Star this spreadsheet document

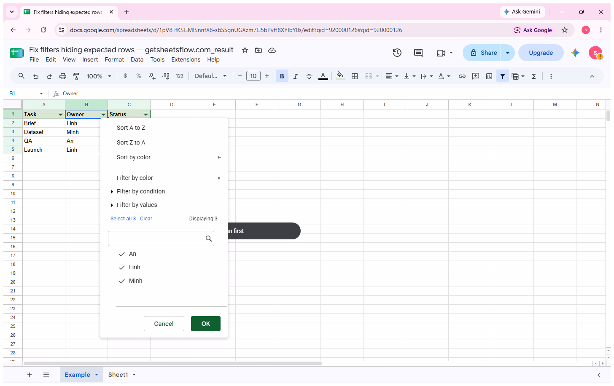pyautogui.click(x=245, y=50)
